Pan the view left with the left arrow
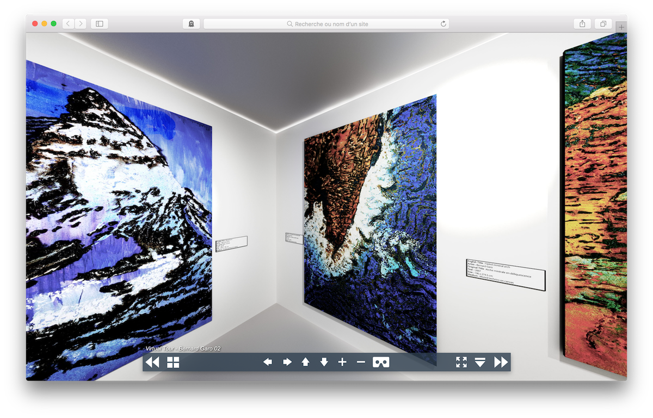Viewport: 653px width, 418px height. pos(268,362)
